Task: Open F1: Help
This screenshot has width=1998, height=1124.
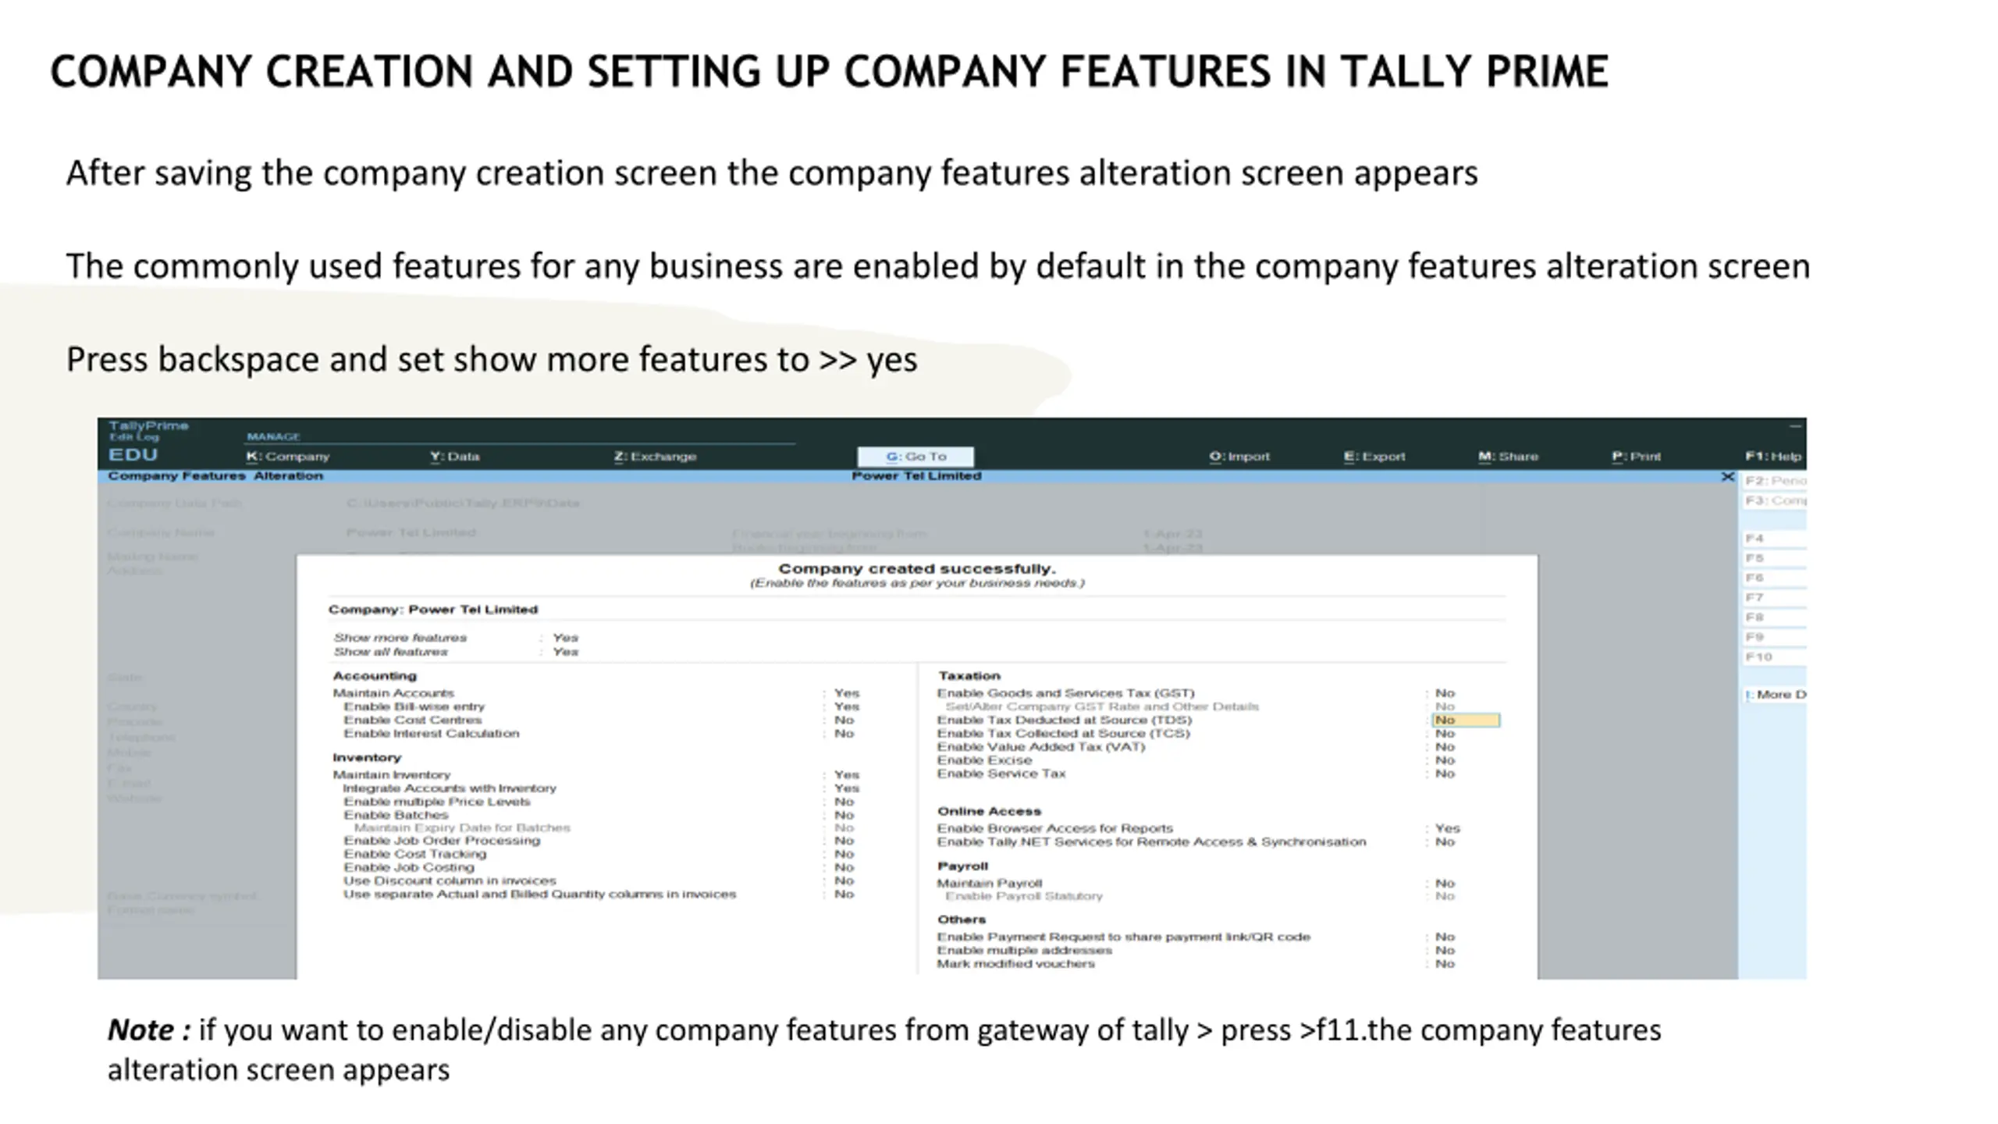Action: [1773, 457]
